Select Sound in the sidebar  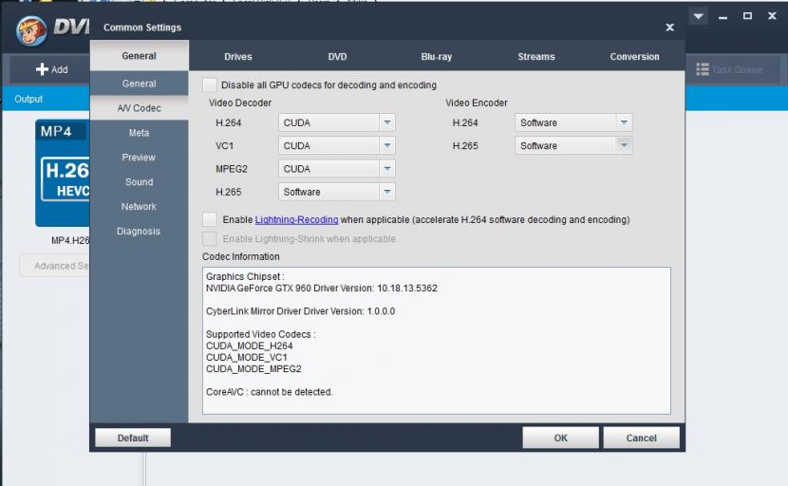140,182
